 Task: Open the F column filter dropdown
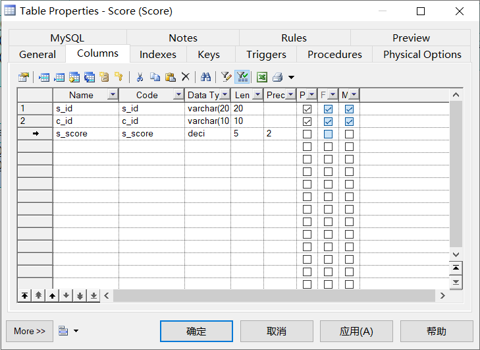[x=333, y=95]
